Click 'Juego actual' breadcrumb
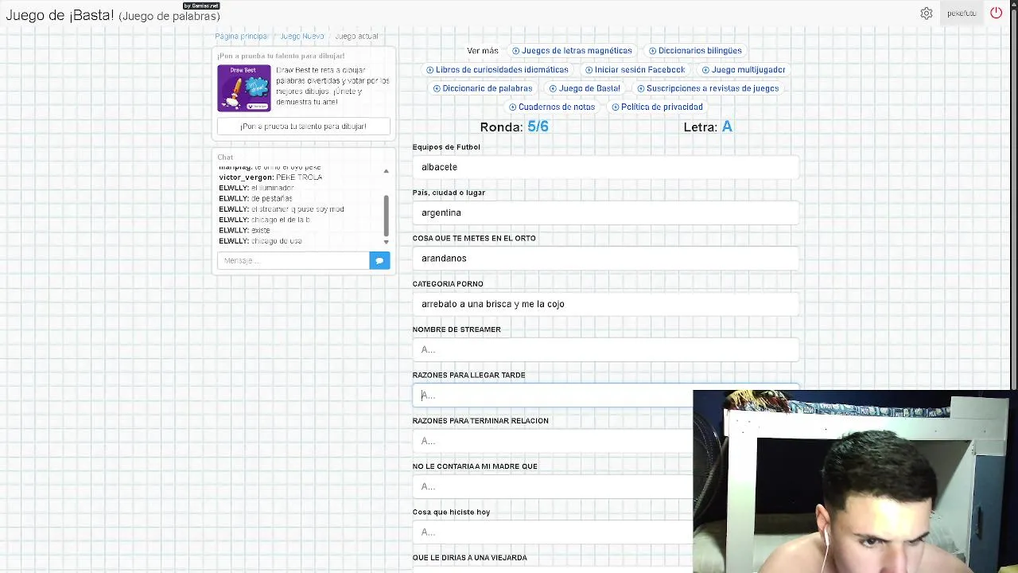 356,37
